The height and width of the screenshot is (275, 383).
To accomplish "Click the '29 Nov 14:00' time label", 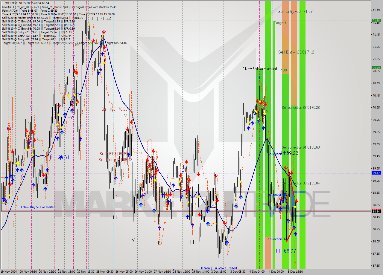I will 201,272.
